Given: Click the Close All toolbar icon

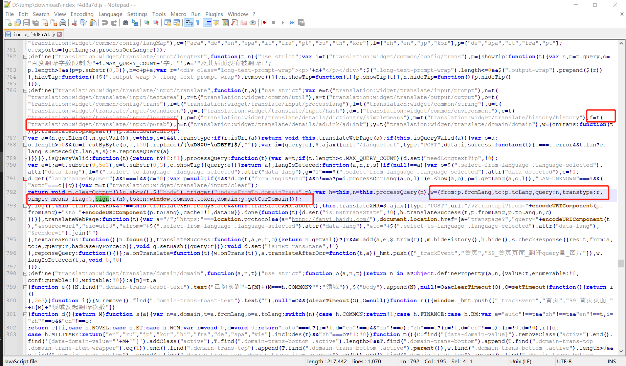Looking at the screenshot, I should pos(54,23).
